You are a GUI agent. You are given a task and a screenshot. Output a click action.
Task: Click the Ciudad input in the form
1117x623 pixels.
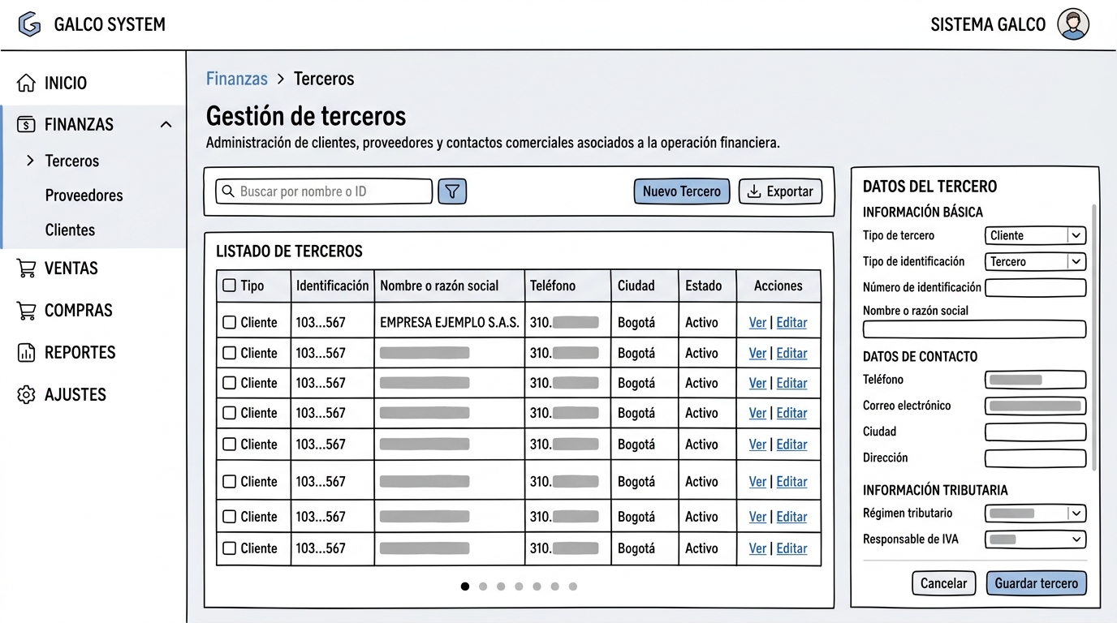[1035, 432]
